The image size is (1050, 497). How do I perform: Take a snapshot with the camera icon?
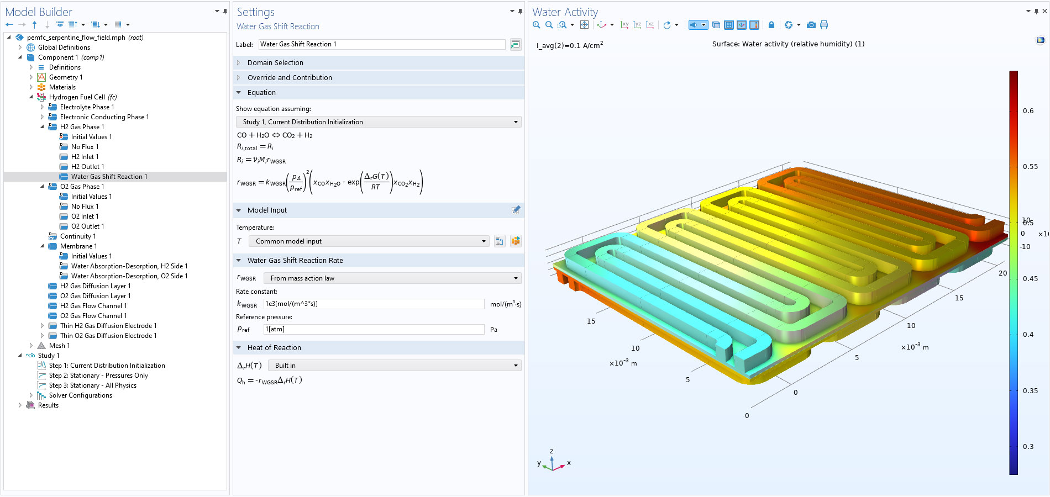click(x=811, y=25)
